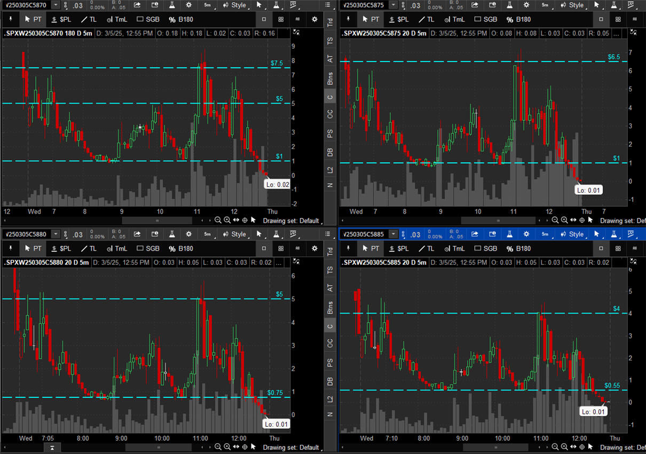This screenshot has width=646, height=454.
Task: Open the OC tab in the upper side panel
Action: tap(330, 114)
